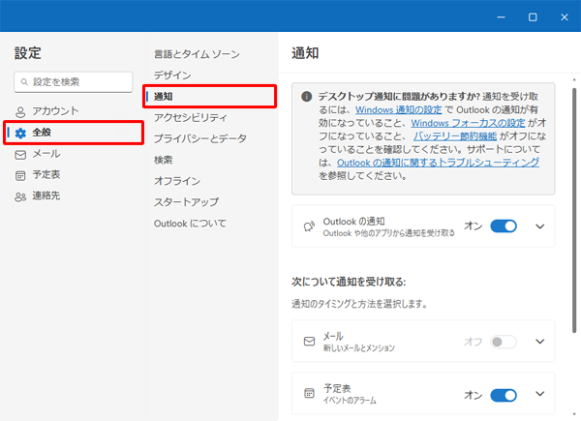
Task: Click the vertical scrollbar thumb
Action: pyautogui.click(x=574, y=210)
